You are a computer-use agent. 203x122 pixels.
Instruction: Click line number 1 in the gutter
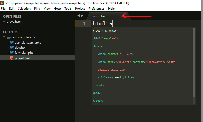coord(84,24)
